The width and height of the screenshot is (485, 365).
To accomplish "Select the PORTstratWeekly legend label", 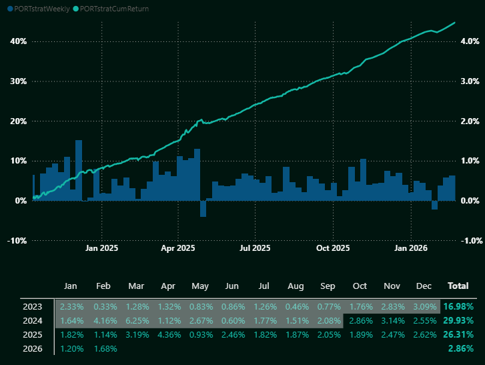I will point(39,9).
